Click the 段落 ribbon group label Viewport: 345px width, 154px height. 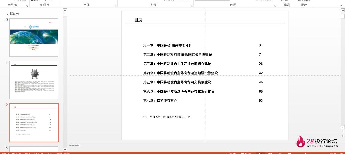point(154,5)
